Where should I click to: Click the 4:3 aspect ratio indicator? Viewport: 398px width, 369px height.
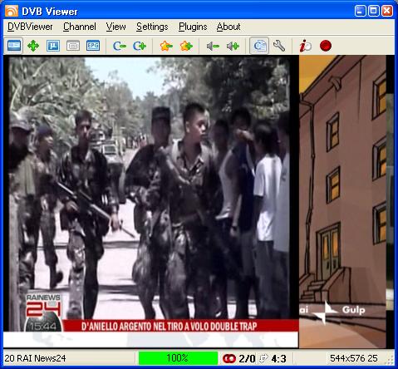click(x=278, y=358)
